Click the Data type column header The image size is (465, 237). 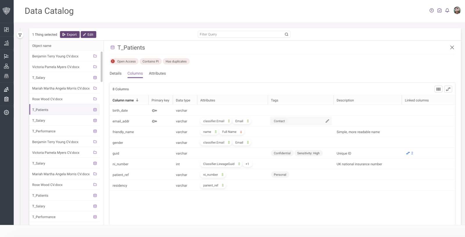point(183,100)
